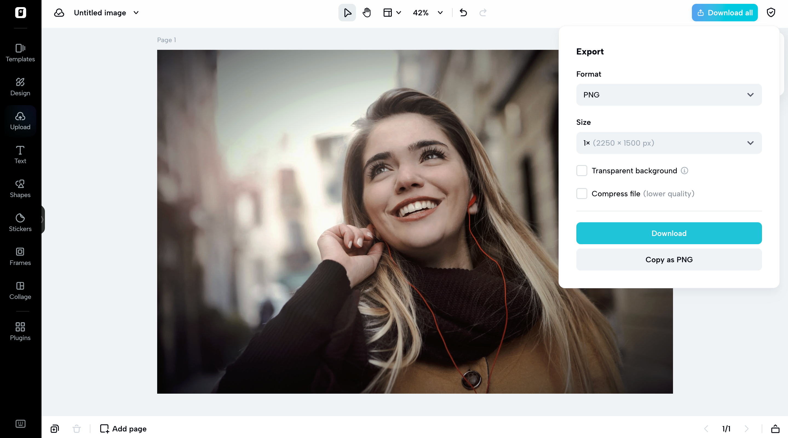The width and height of the screenshot is (788, 438).
Task: Expand the zoom level dropdown at 42%
Action: coord(439,13)
